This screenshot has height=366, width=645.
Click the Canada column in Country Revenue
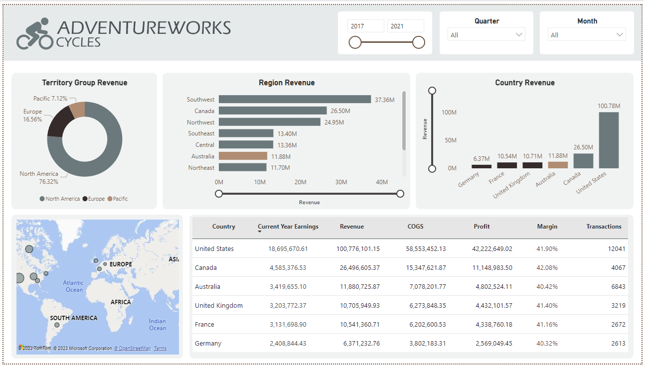[583, 161]
